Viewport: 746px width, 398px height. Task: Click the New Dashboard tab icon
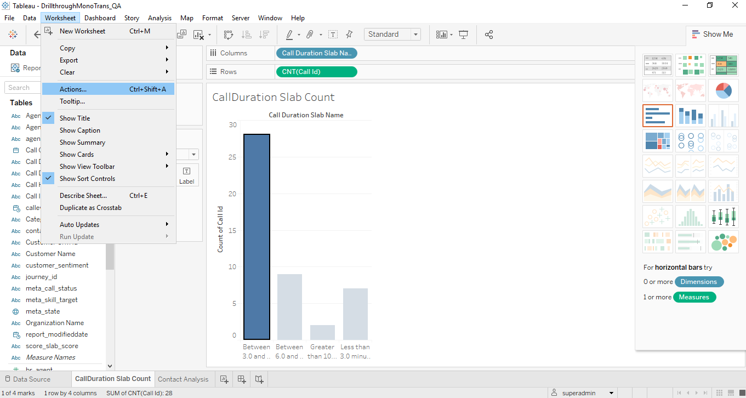(x=242, y=379)
